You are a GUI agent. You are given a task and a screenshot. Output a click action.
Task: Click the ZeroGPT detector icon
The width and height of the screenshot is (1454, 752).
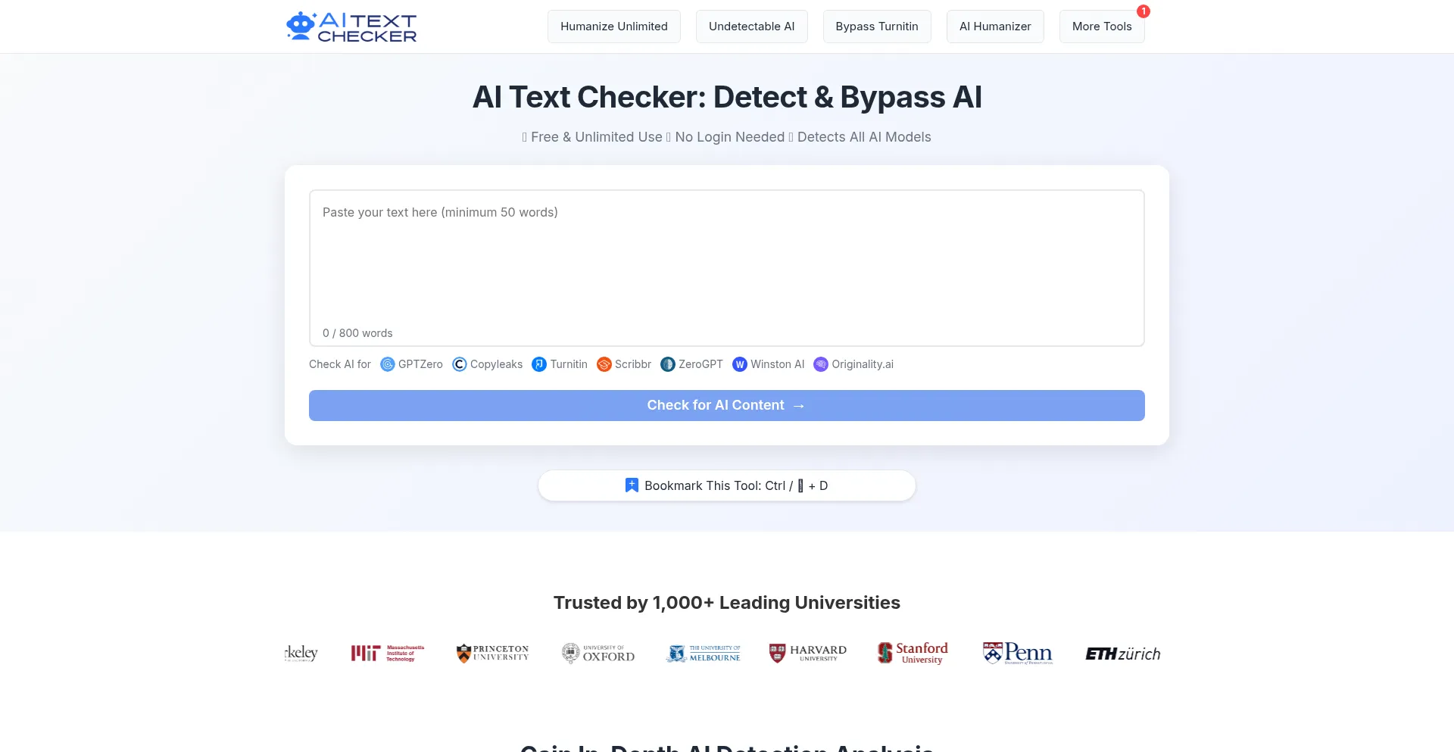668,364
